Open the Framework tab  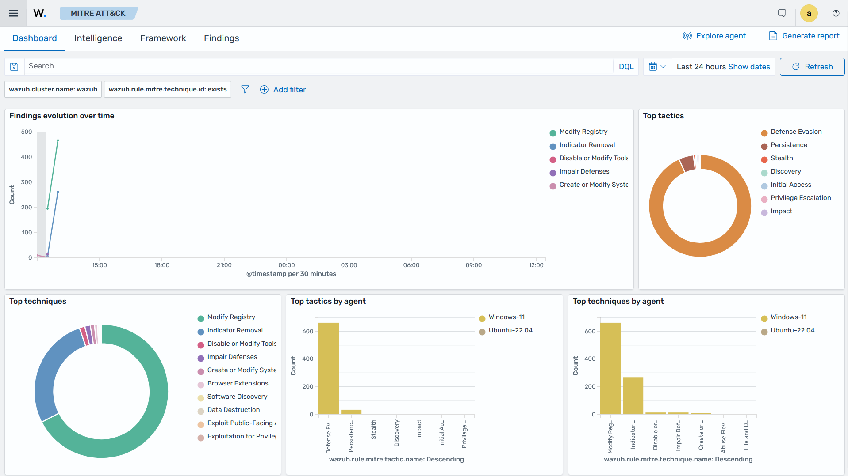pos(163,38)
